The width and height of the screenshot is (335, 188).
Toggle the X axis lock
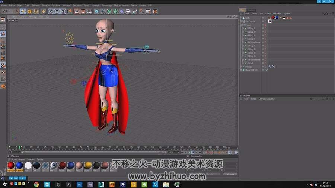(x=50, y=11)
